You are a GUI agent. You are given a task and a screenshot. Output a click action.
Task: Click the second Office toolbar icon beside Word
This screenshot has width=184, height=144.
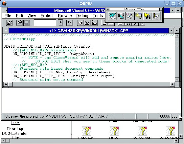click(121, 16)
